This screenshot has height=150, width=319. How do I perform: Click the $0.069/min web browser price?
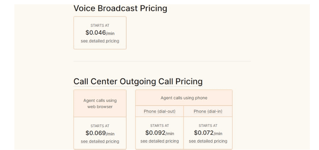(x=100, y=133)
